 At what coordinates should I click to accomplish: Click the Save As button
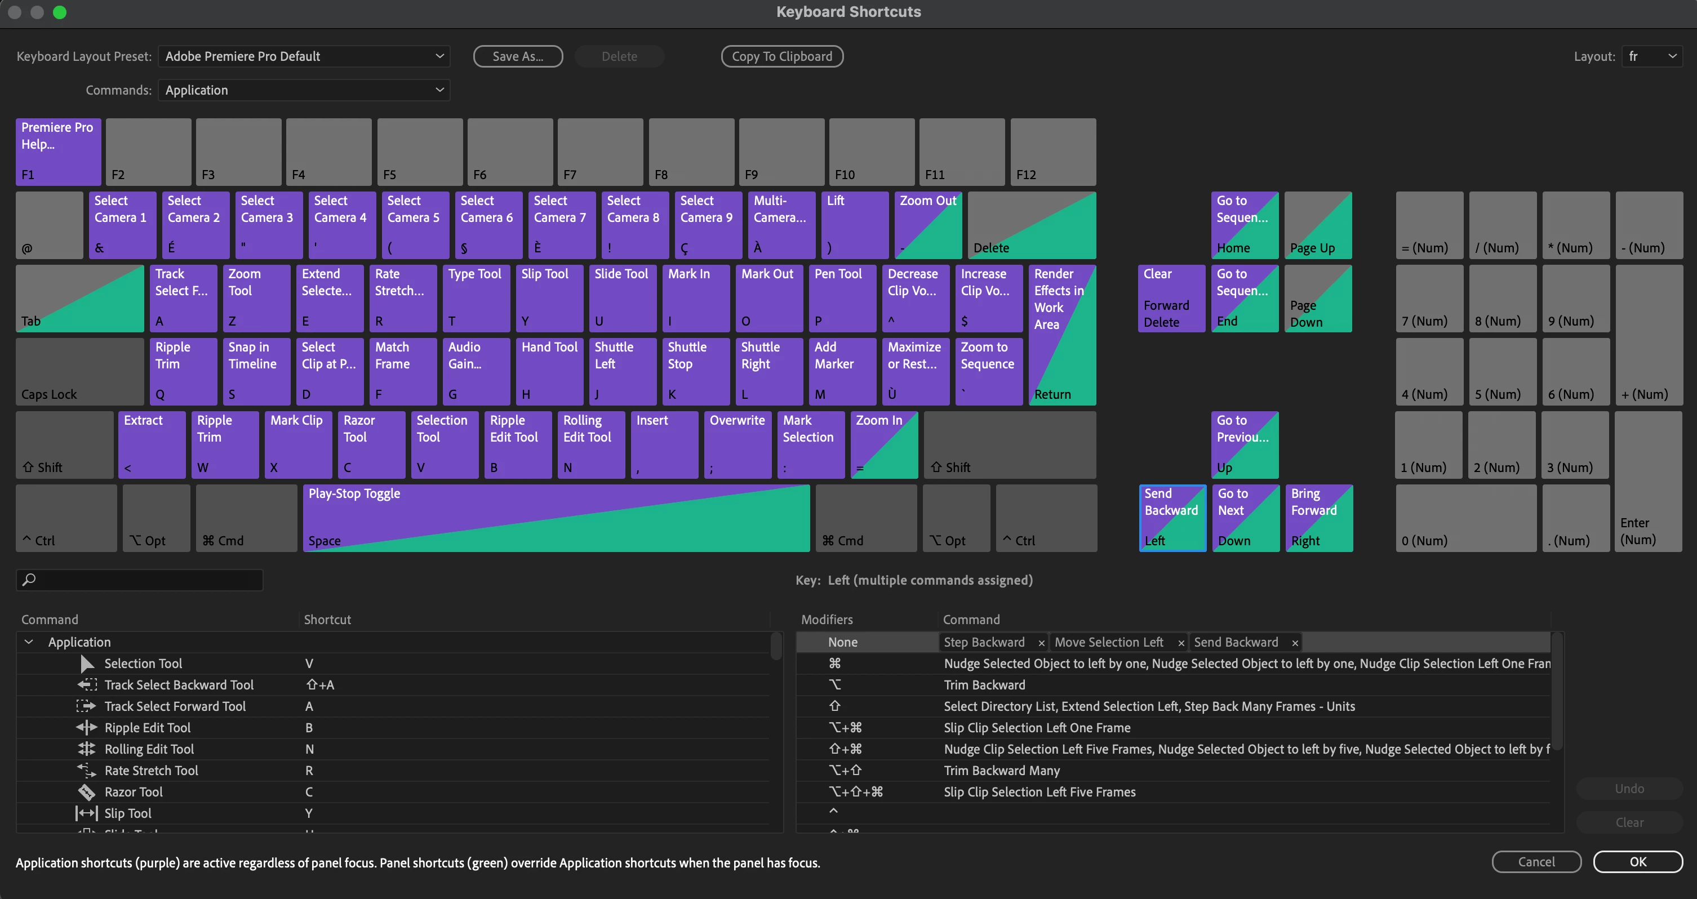coord(518,57)
